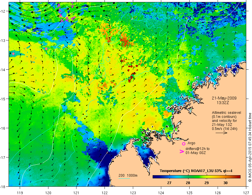Click latitude axis label -15
Viewport: 252px width, 195px height.
coord(3,99)
